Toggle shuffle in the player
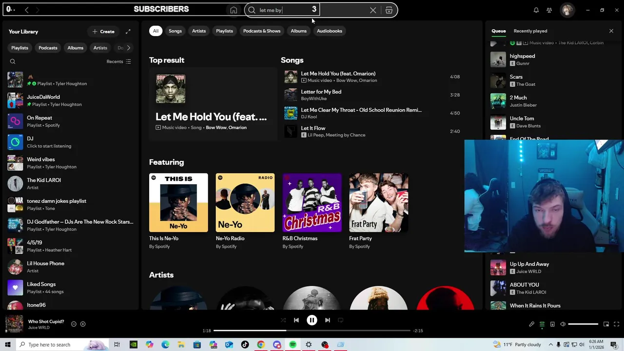This screenshot has height=351, width=624. pyautogui.click(x=283, y=320)
